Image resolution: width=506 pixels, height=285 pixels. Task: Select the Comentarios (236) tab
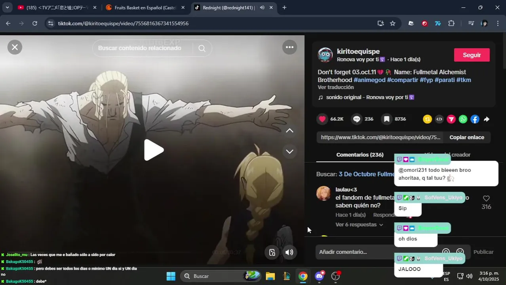(x=360, y=155)
